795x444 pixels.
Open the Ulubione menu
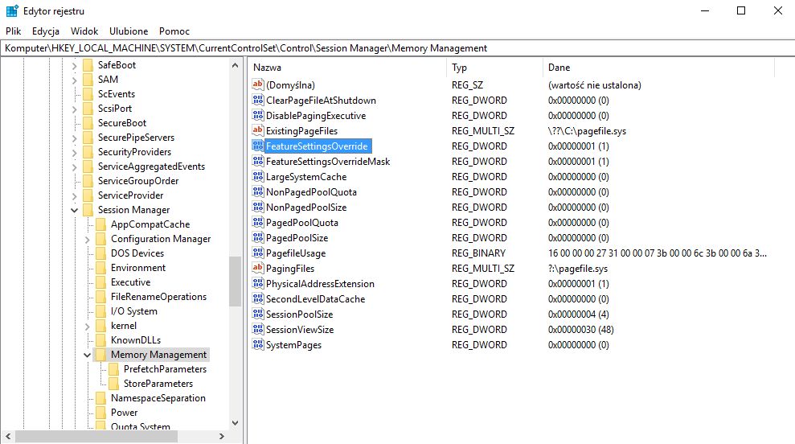pyautogui.click(x=129, y=31)
